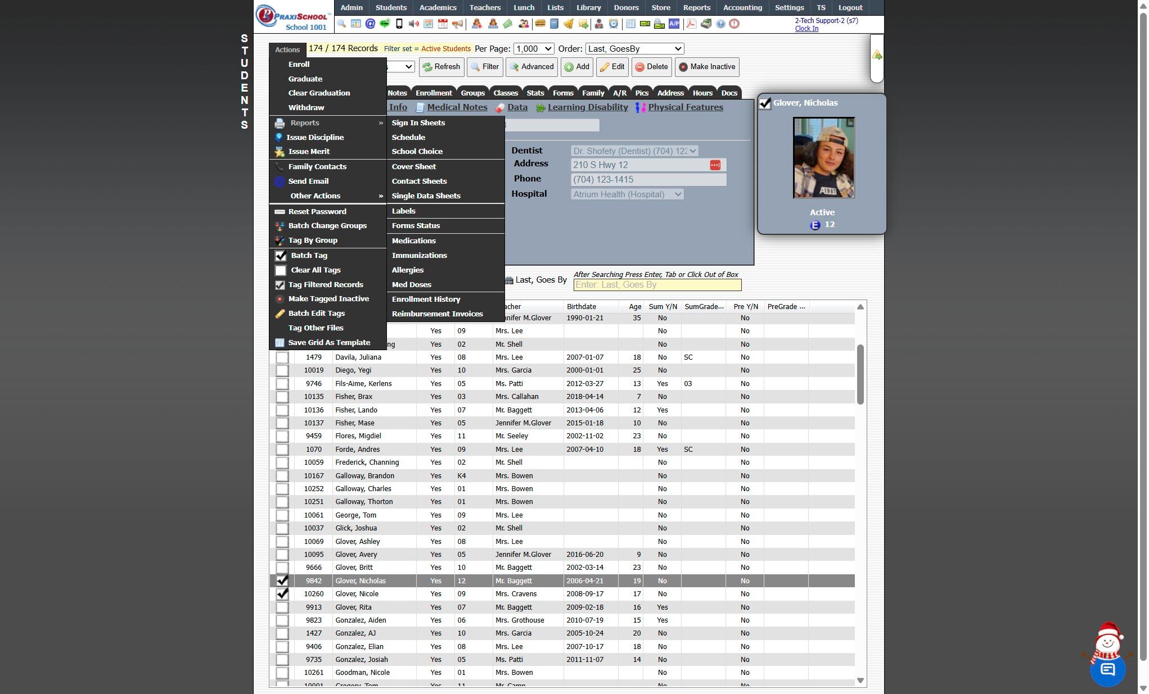Uncheck the Glover, Nicole row checkbox
The image size is (1149, 694).
click(x=282, y=594)
